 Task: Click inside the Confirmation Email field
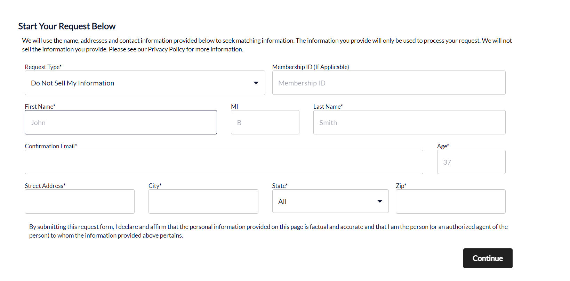pos(224,162)
